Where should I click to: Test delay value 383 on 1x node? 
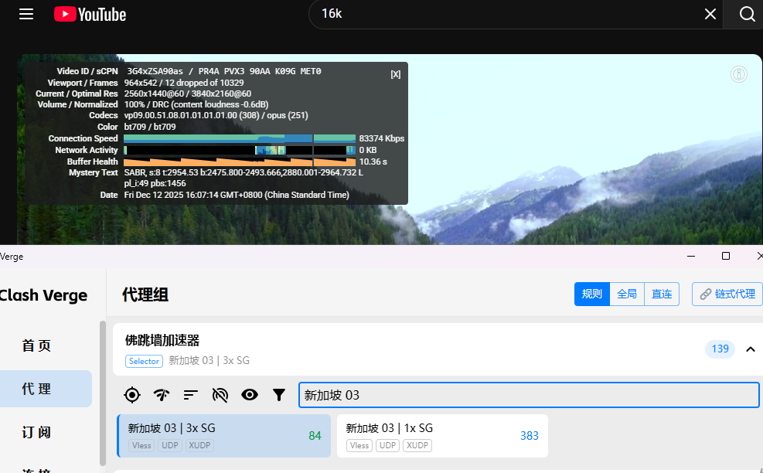(x=530, y=436)
